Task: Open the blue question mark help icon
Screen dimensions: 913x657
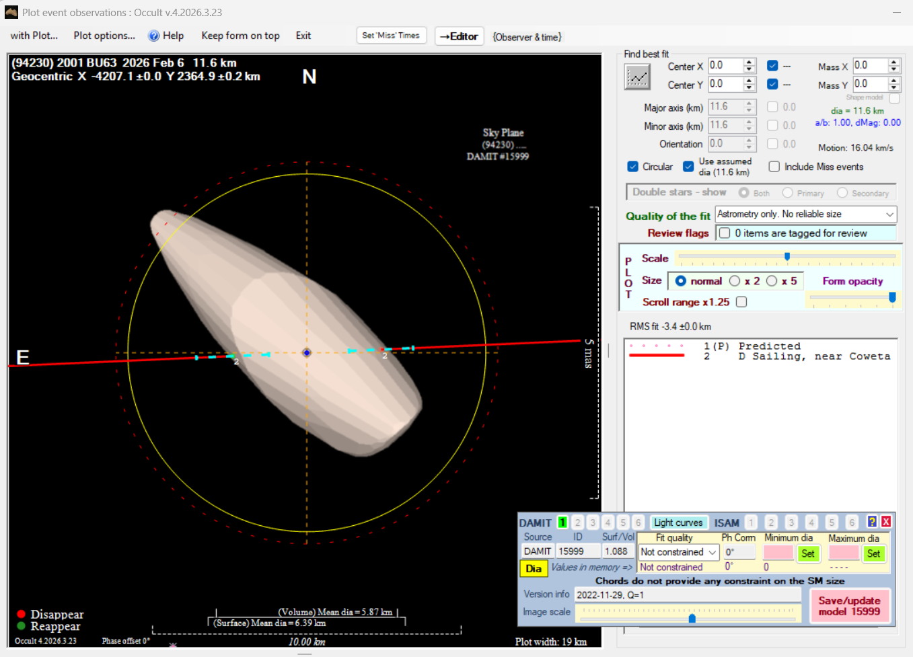Action: pyautogui.click(x=872, y=522)
